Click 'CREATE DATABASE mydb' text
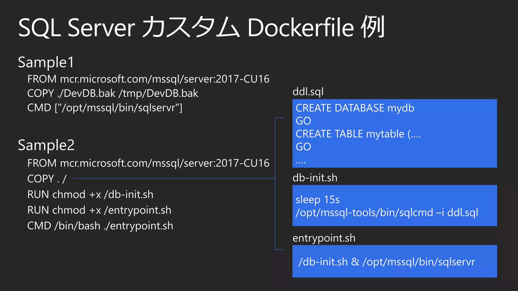 355,108
